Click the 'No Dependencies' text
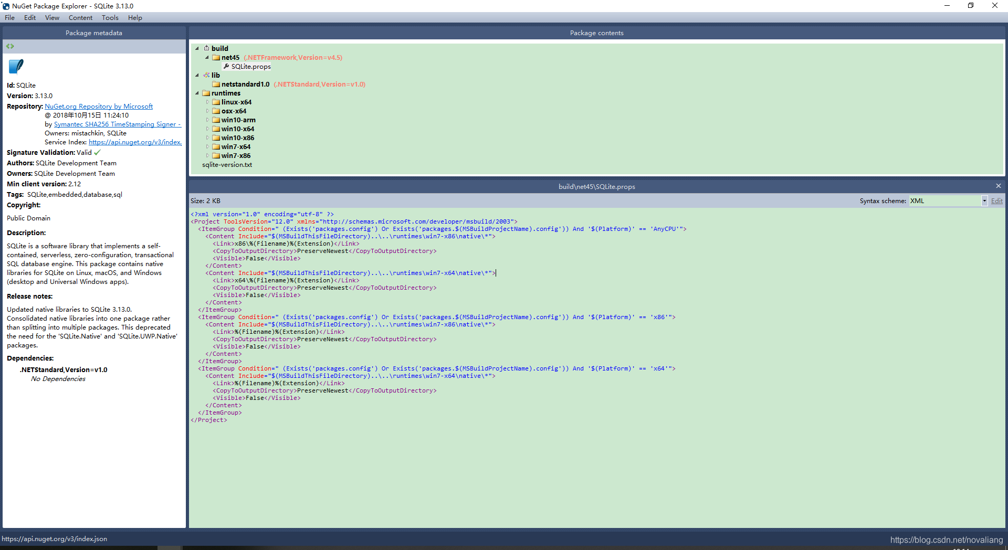Screen dimensions: 1008x550 click(58, 378)
